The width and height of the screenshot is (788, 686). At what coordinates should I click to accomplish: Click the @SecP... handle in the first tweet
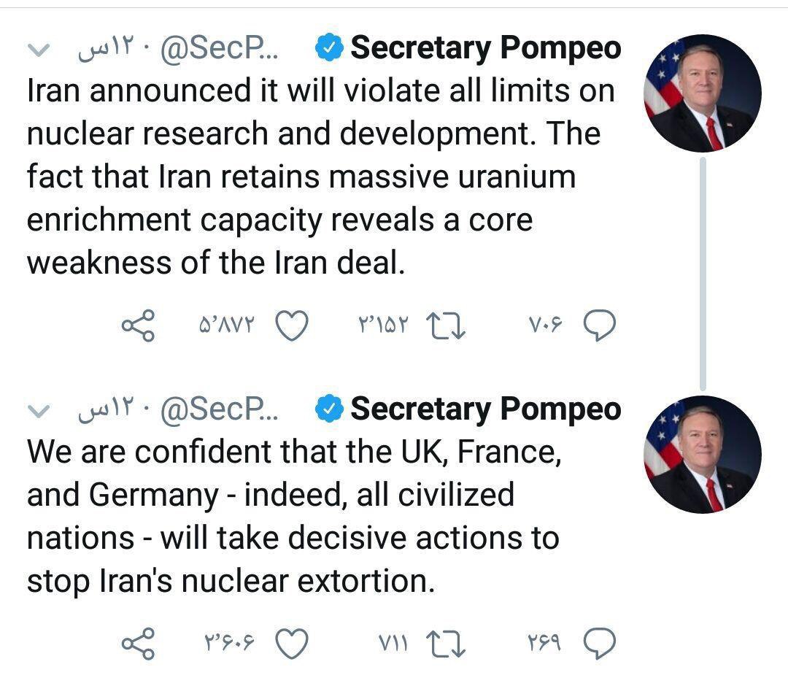coord(218,50)
